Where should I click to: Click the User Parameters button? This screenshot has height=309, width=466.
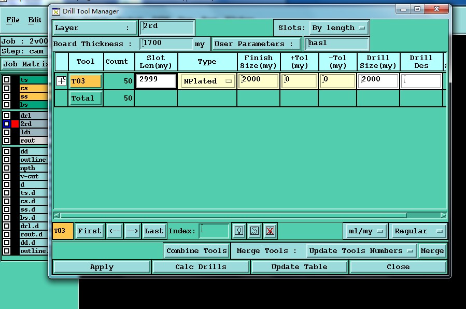click(x=257, y=44)
